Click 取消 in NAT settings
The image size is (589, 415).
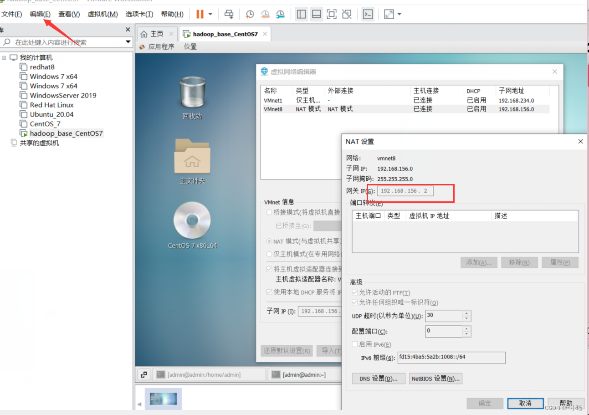pyautogui.click(x=525, y=403)
